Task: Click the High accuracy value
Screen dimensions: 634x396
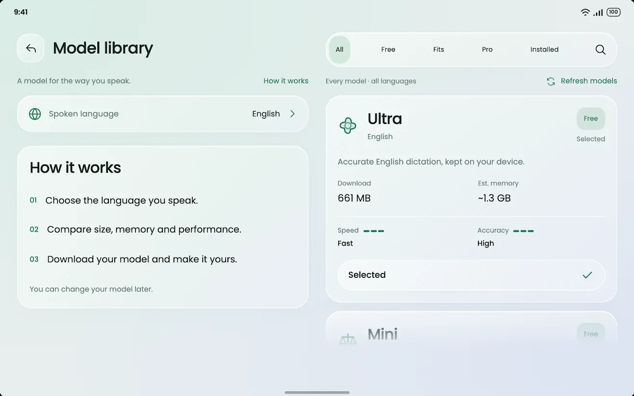Action: (486, 244)
